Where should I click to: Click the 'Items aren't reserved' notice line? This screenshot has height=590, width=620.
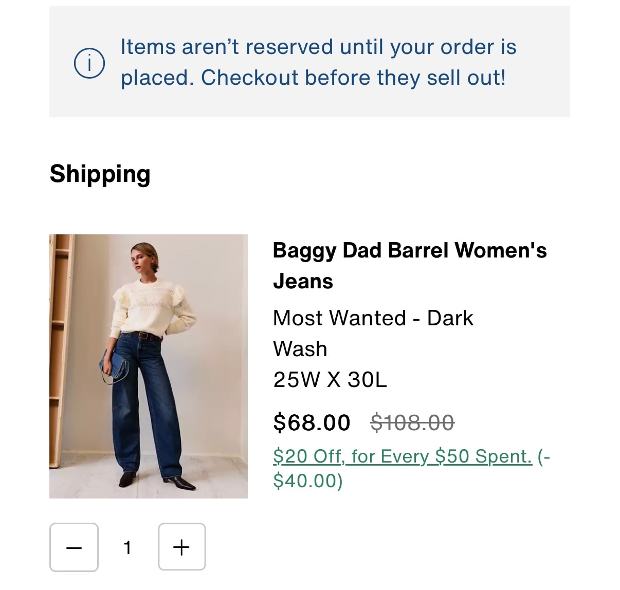click(x=318, y=47)
